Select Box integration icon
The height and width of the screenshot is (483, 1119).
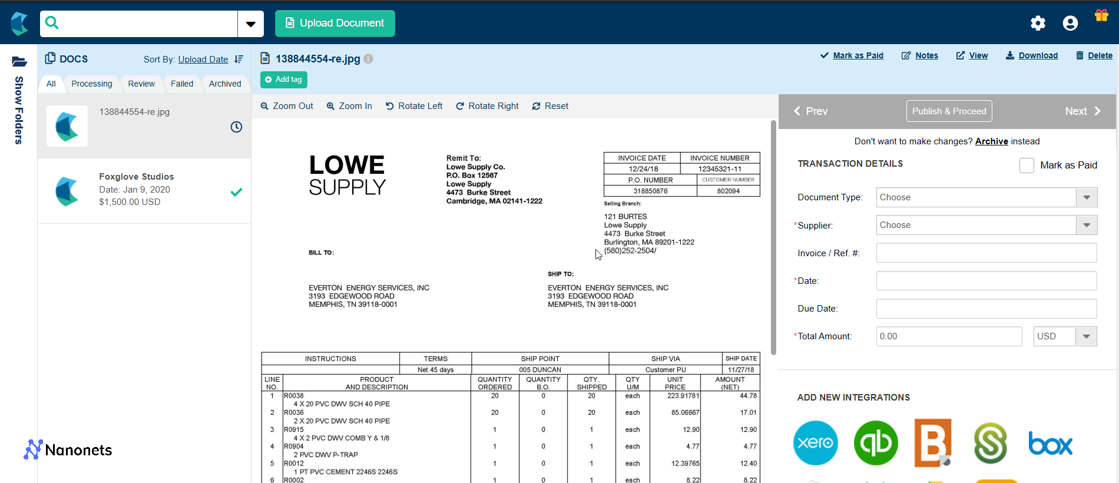pos(1051,444)
